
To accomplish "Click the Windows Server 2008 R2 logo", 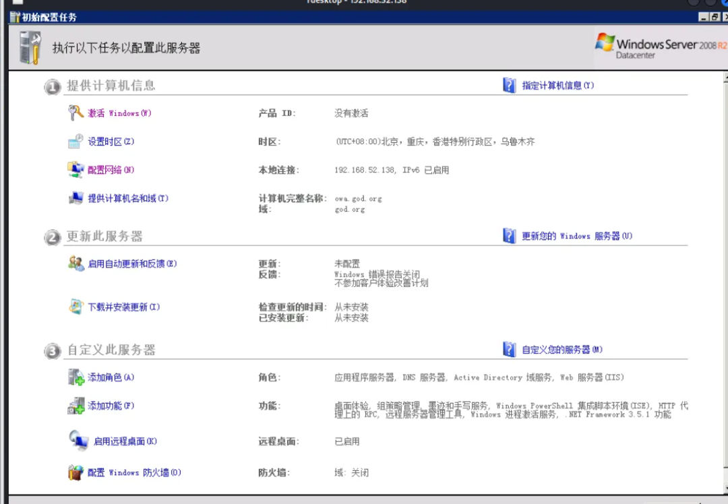I will click(661, 46).
